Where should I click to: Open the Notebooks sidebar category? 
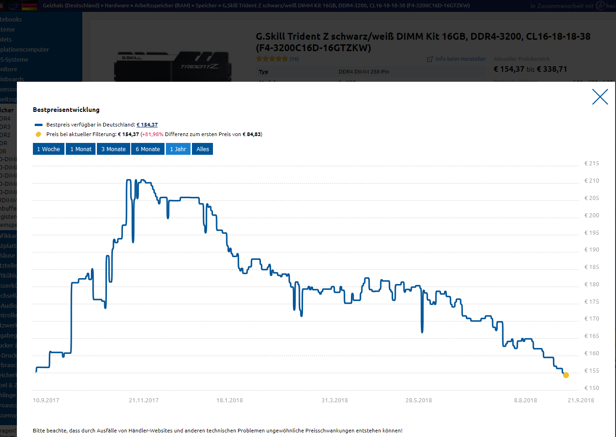[11, 19]
